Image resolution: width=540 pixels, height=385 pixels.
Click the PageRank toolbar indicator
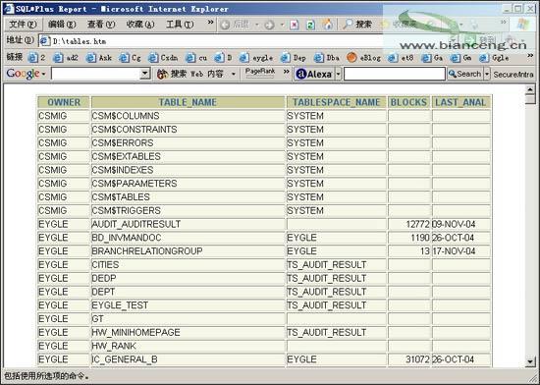pyautogui.click(x=260, y=73)
